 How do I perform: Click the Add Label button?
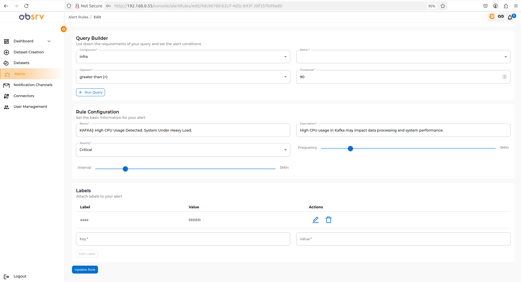pyautogui.click(x=87, y=254)
